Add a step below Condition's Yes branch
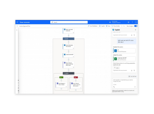Screen dimensions: 154x114 [x=61, y=89]
